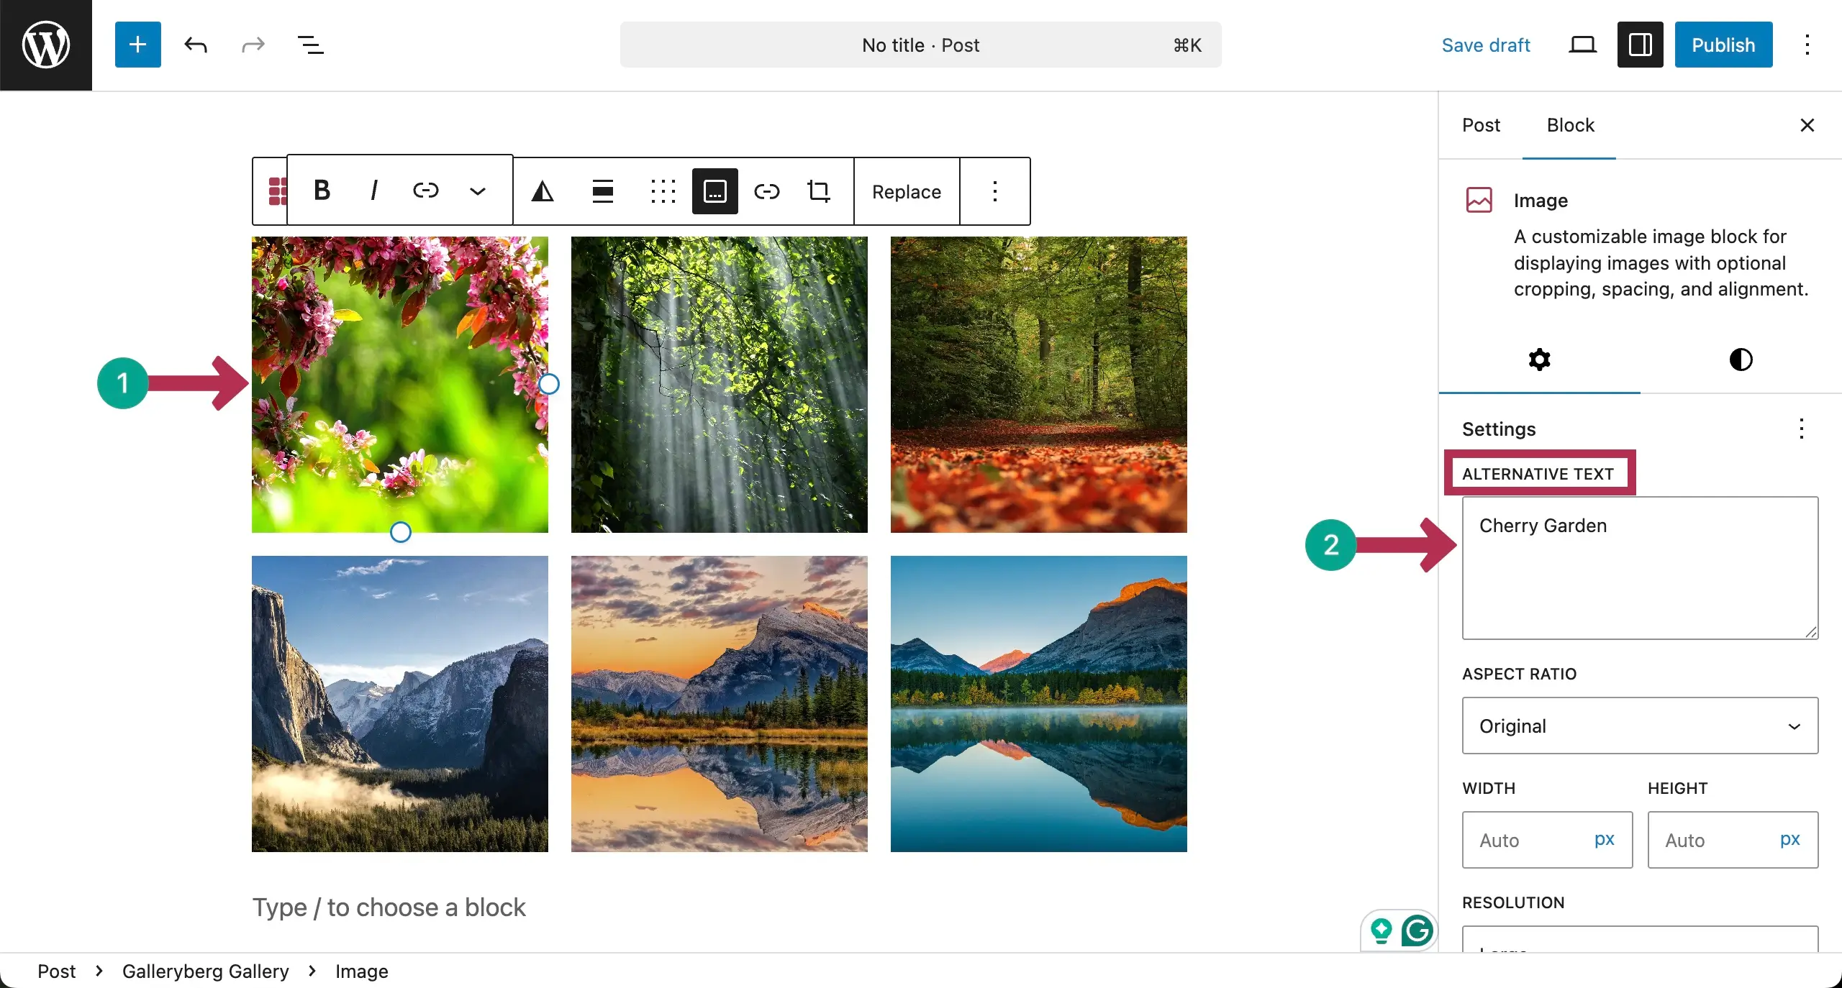Image resolution: width=1842 pixels, height=988 pixels.
Task: Publish the post
Action: 1723,44
